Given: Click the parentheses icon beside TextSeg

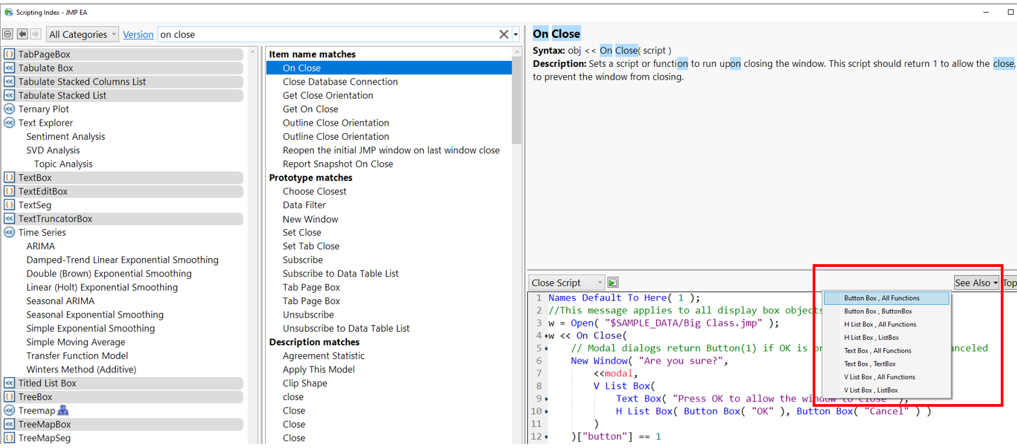Looking at the screenshot, I should point(9,205).
